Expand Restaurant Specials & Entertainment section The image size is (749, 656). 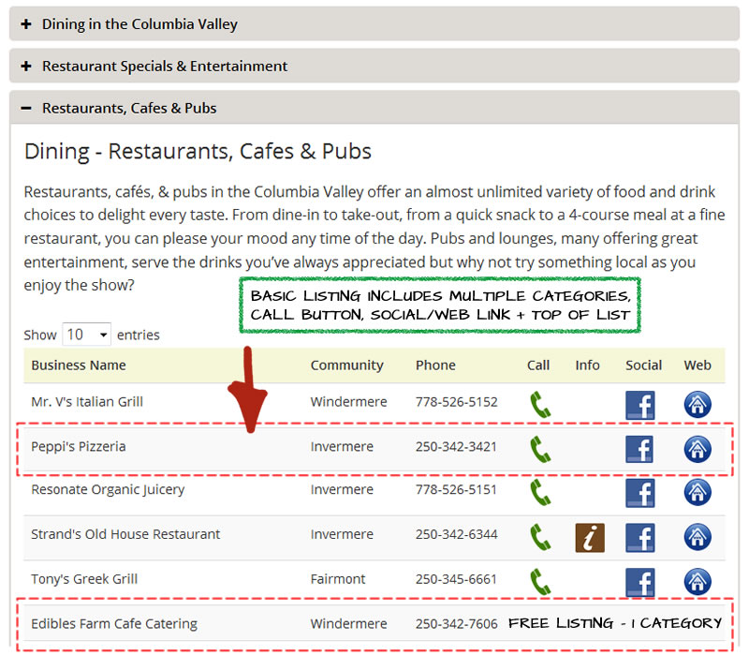[165, 67]
